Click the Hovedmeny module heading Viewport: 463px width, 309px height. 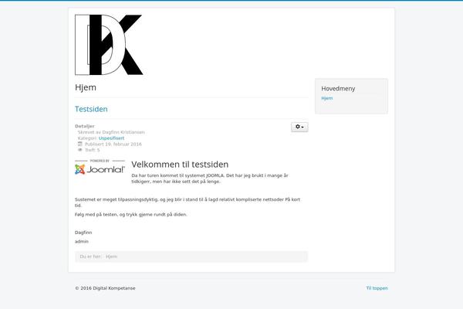[338, 88]
